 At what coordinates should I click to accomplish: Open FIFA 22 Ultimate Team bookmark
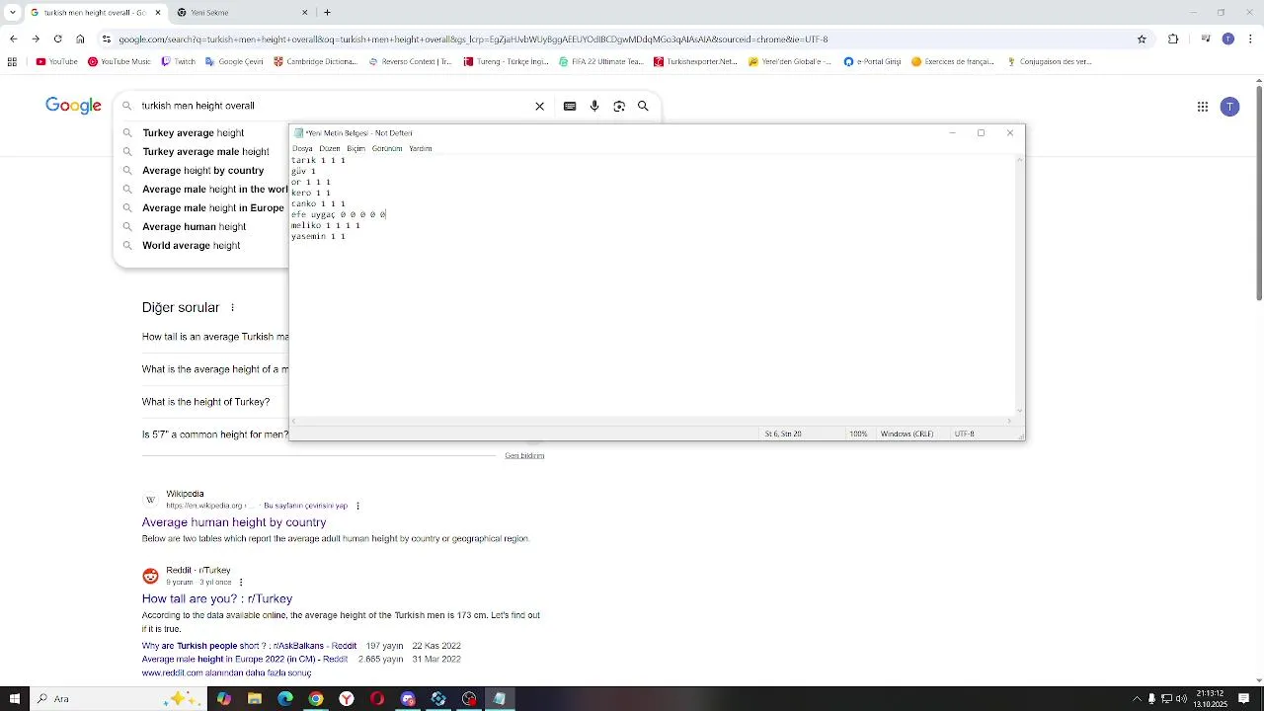(x=600, y=61)
